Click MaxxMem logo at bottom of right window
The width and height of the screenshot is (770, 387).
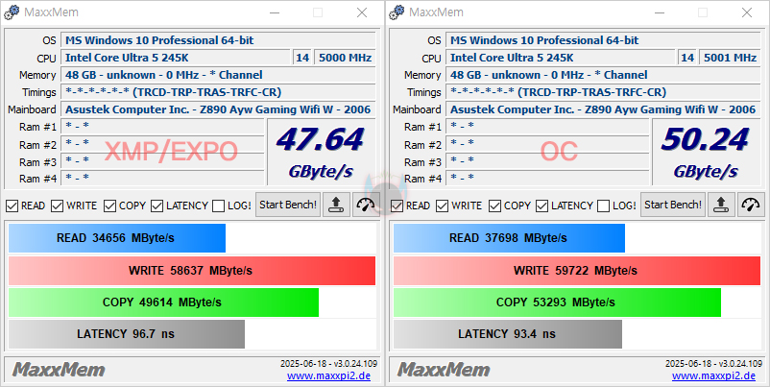(444, 370)
